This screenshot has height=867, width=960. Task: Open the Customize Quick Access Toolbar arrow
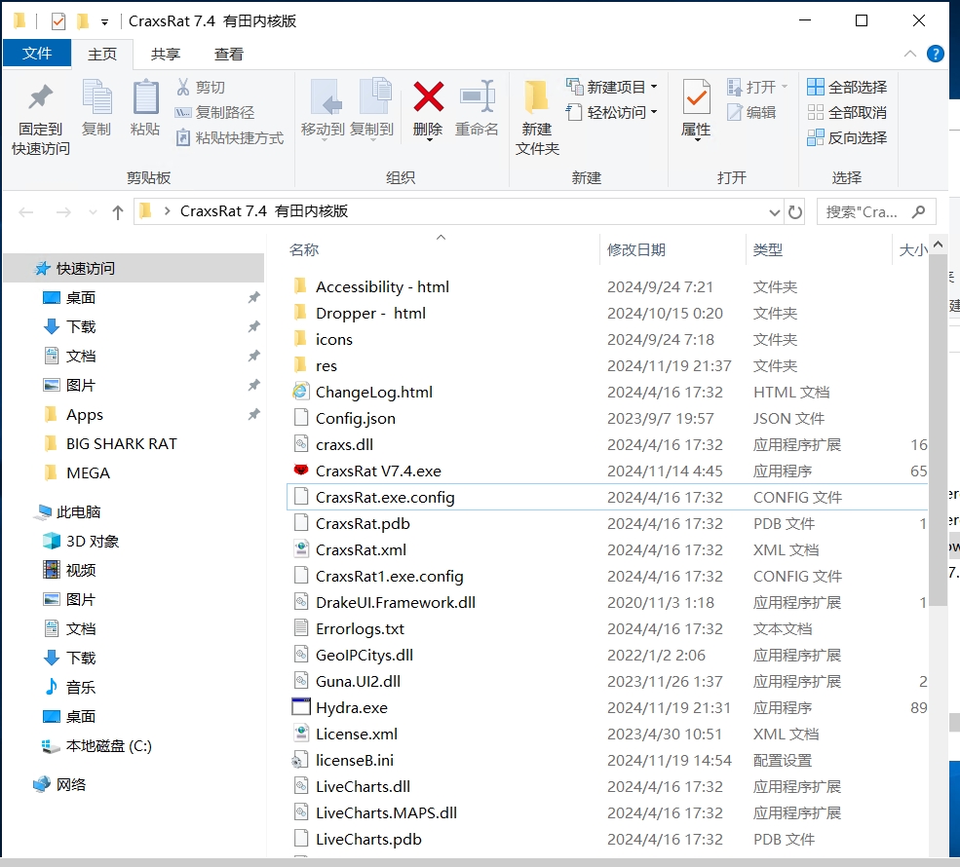point(104,22)
